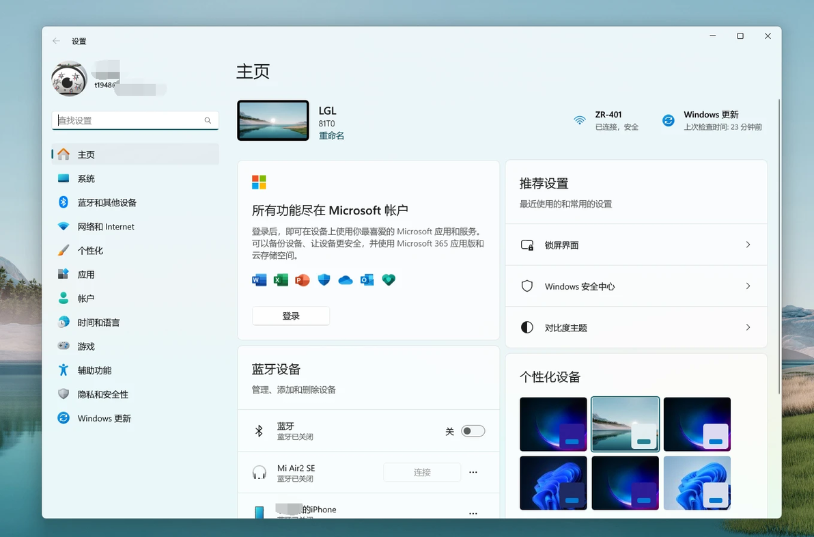Click the 重命名 link
The width and height of the screenshot is (814, 537).
point(331,135)
